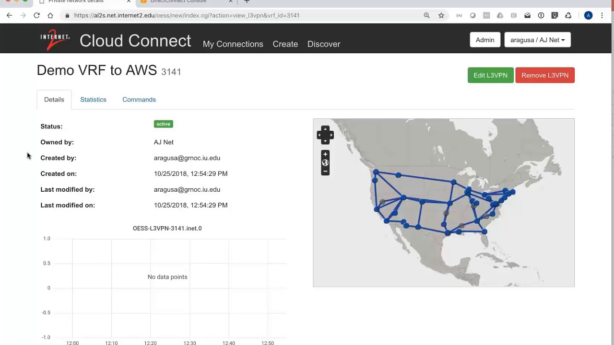The height and width of the screenshot is (345, 614).
Task: Close the Private network details tab
Action: tap(129, 2)
